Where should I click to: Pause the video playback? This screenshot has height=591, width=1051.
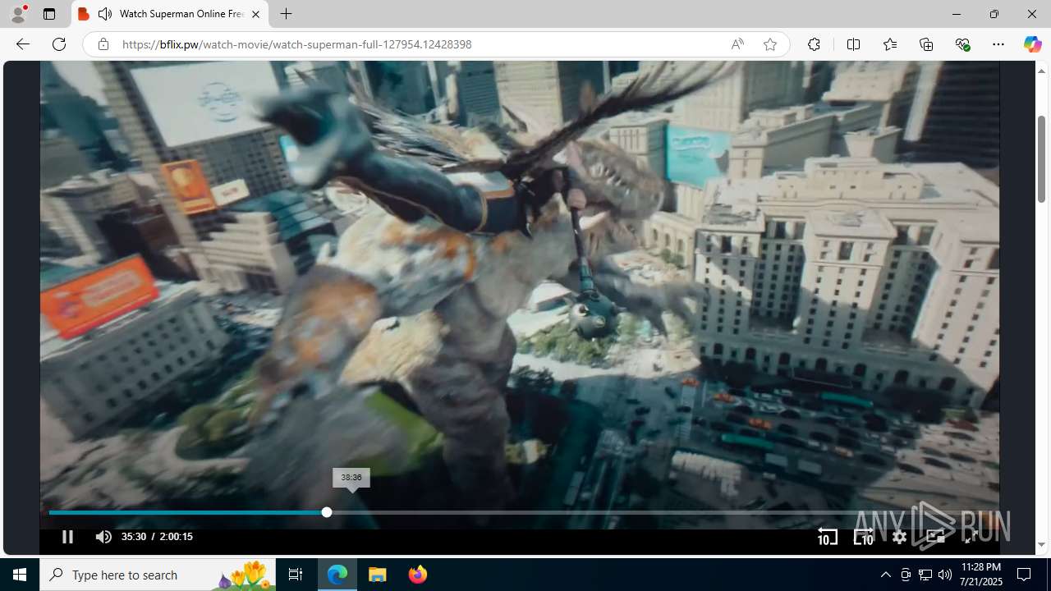coord(67,537)
